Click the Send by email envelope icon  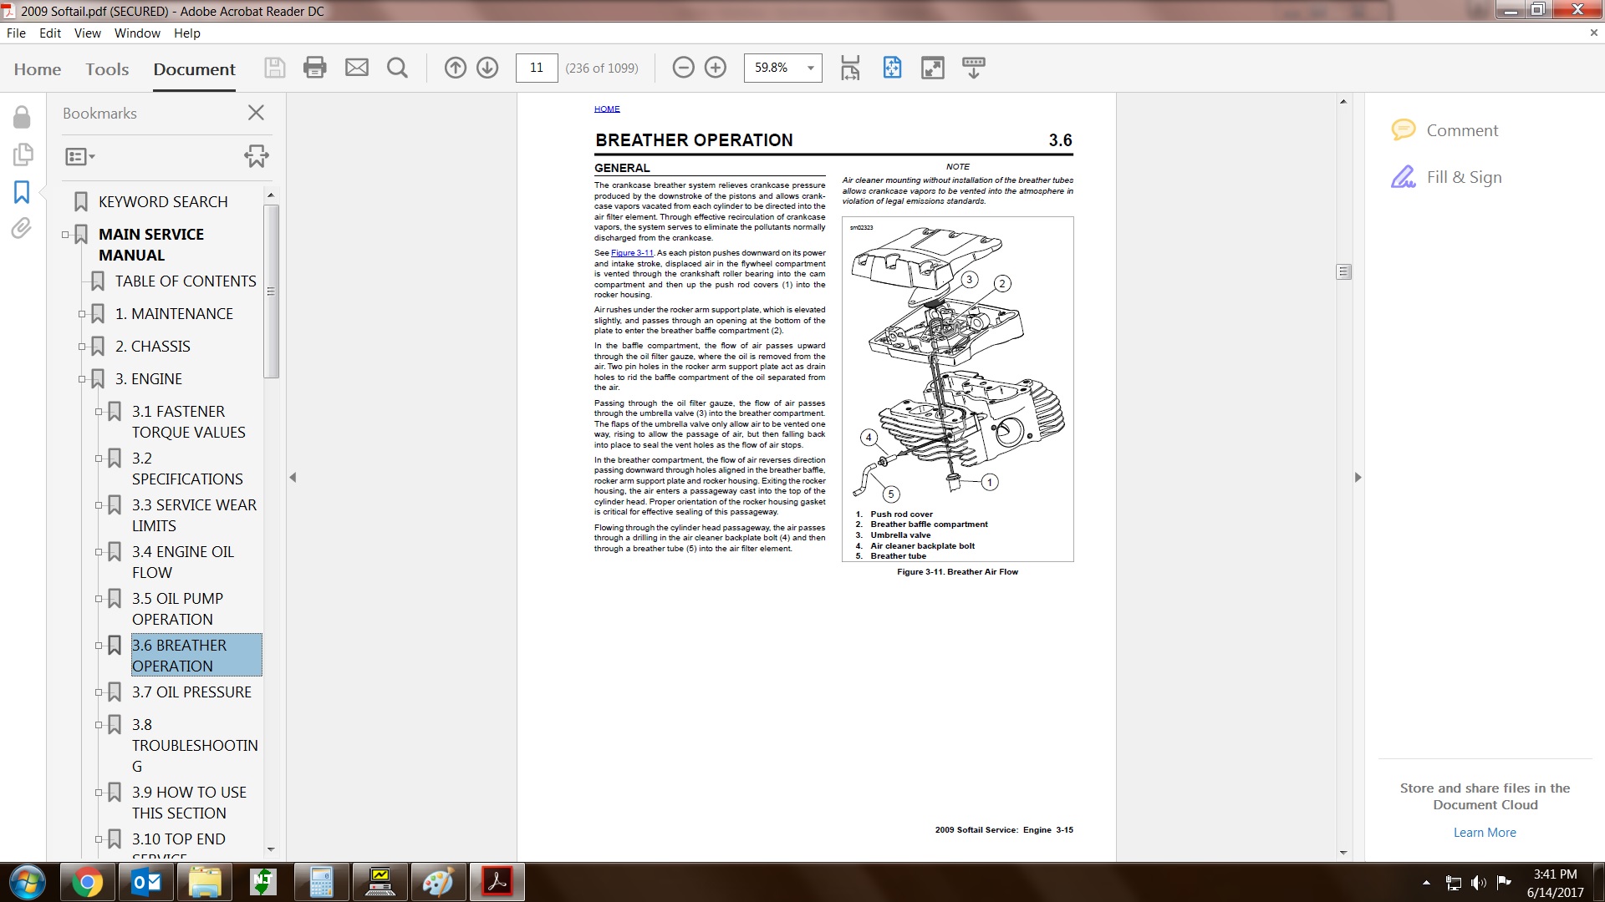click(357, 68)
